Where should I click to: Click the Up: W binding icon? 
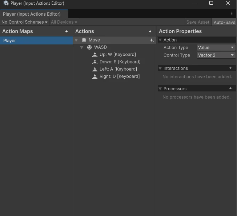click(x=95, y=55)
